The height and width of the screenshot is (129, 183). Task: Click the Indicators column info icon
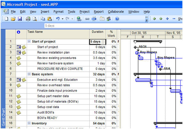[19, 32]
